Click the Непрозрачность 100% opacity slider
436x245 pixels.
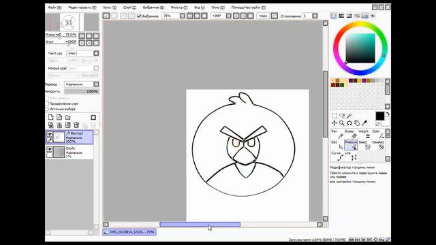coord(82,91)
